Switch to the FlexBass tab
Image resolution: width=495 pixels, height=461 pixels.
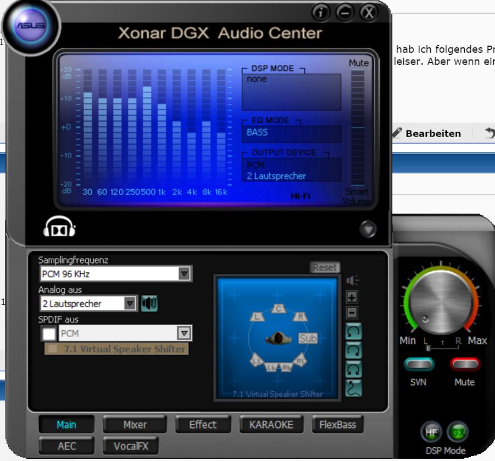click(338, 424)
